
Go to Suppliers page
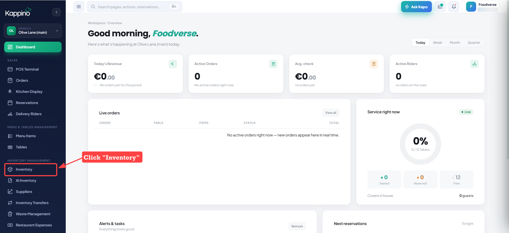point(33,192)
